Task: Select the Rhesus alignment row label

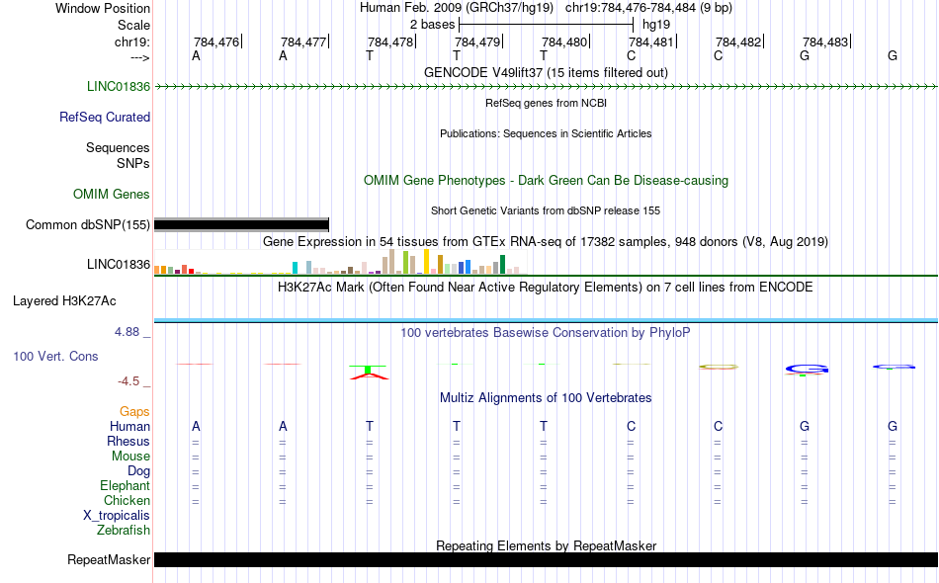Action: point(128,441)
